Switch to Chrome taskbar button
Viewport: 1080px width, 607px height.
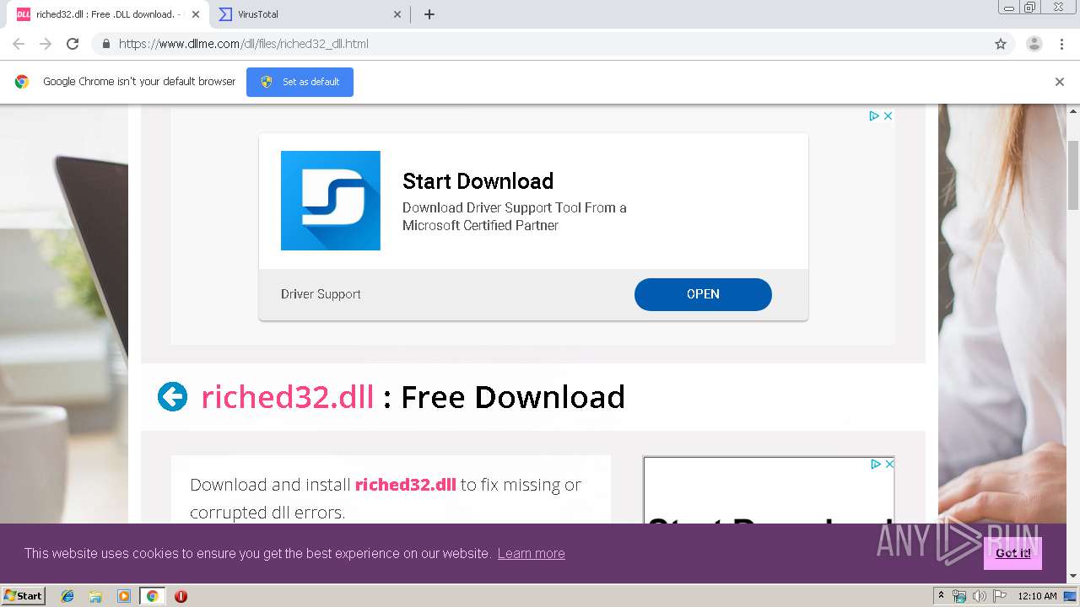(x=152, y=596)
